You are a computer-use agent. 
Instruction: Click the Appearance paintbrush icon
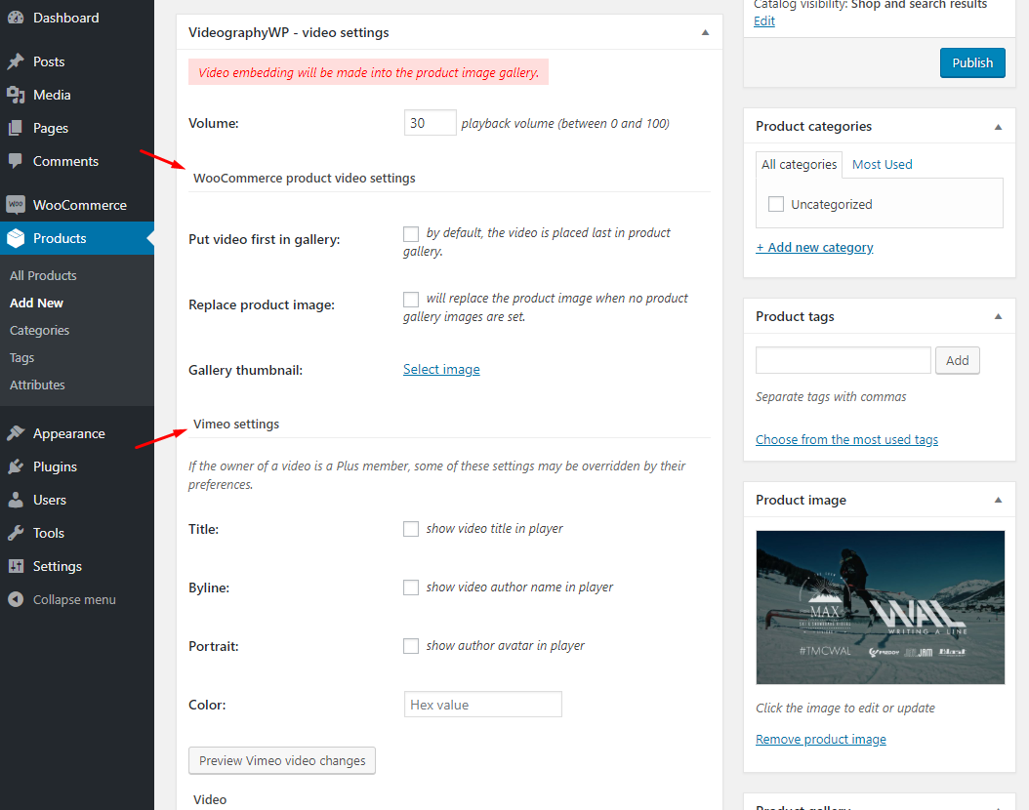pyautogui.click(x=16, y=433)
